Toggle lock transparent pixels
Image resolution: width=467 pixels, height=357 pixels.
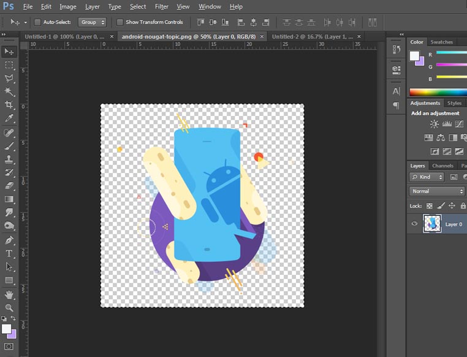429,205
